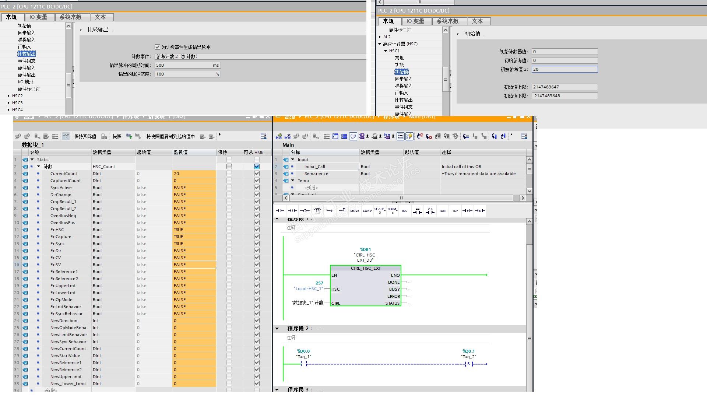Select 比较输出 in the right tree
Image resolution: width=707 pixels, height=398 pixels.
click(404, 100)
